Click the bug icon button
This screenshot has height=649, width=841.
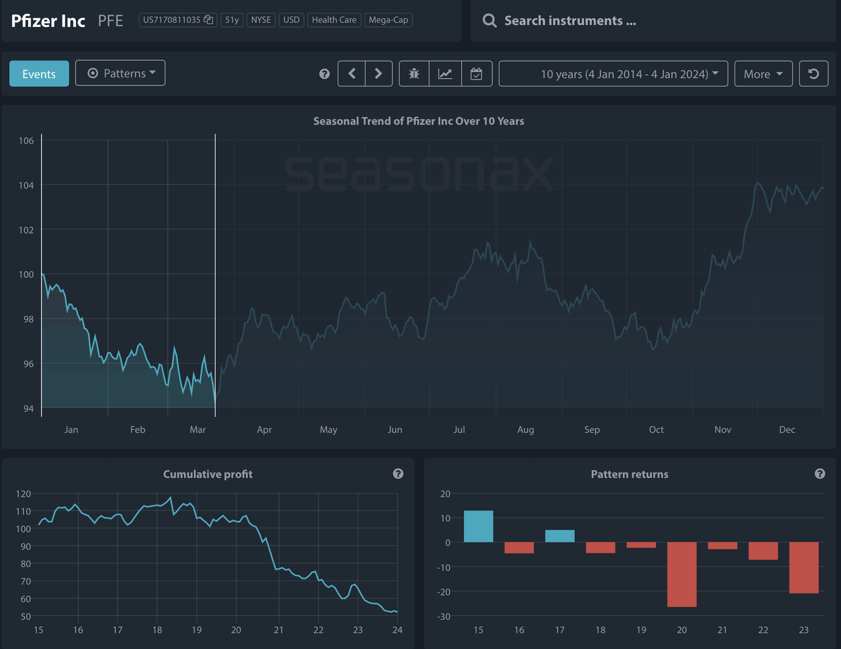[414, 74]
